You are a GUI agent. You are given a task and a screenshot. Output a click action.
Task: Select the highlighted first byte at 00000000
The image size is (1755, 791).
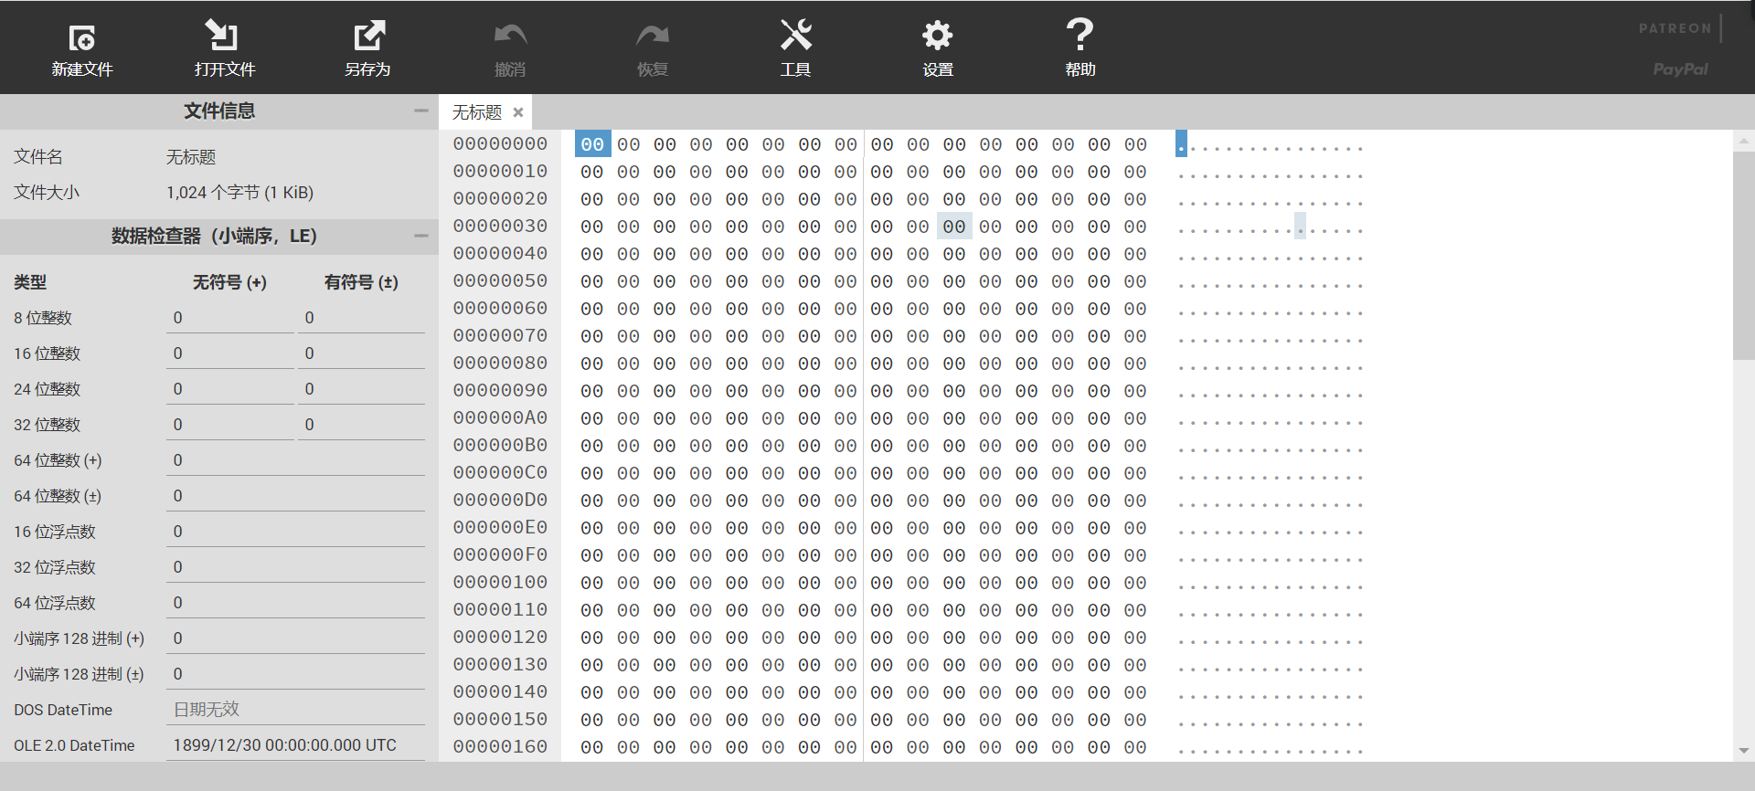pos(592,144)
